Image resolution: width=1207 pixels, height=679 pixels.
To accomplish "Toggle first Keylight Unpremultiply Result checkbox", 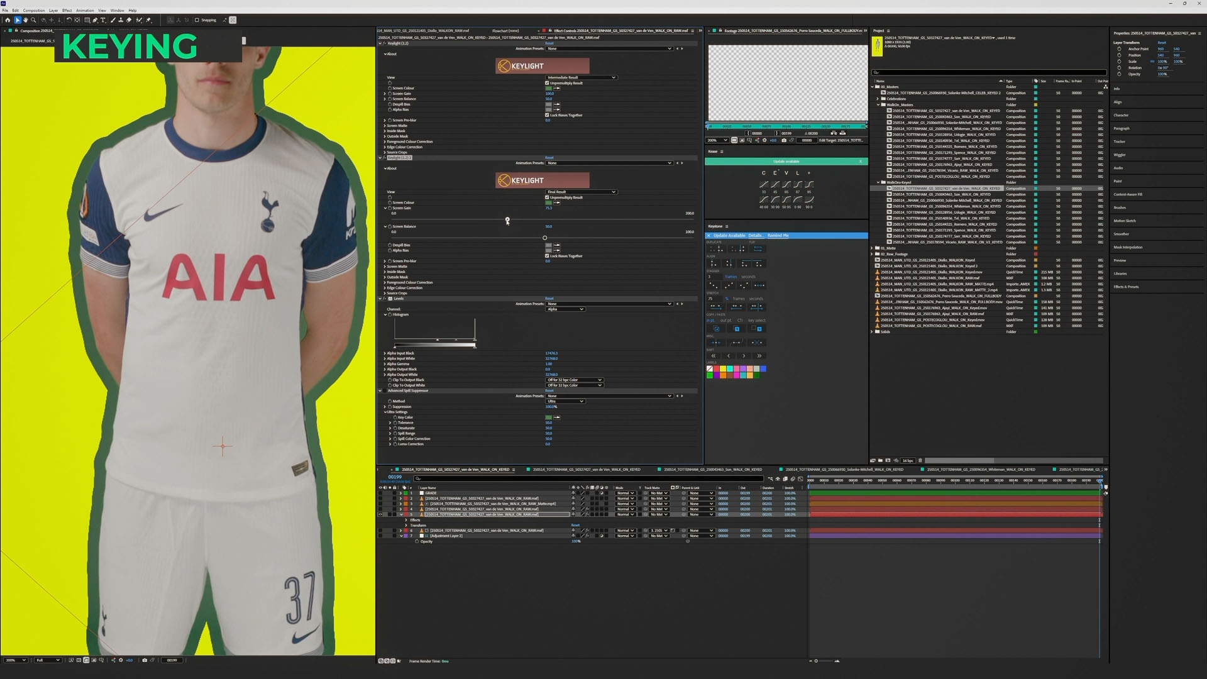I will [x=547, y=83].
